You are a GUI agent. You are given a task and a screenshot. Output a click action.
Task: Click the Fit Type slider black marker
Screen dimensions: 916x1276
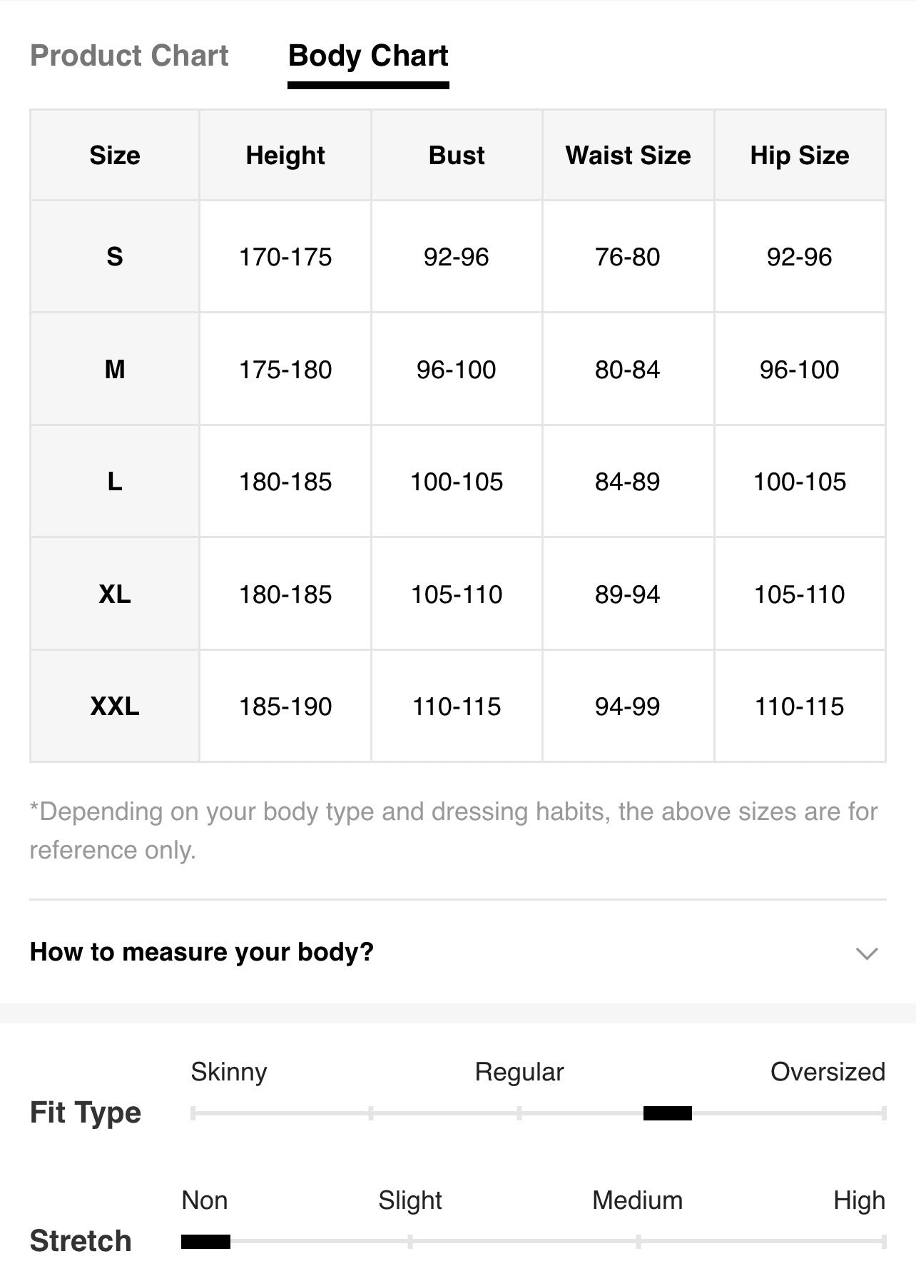pyautogui.click(x=668, y=1113)
